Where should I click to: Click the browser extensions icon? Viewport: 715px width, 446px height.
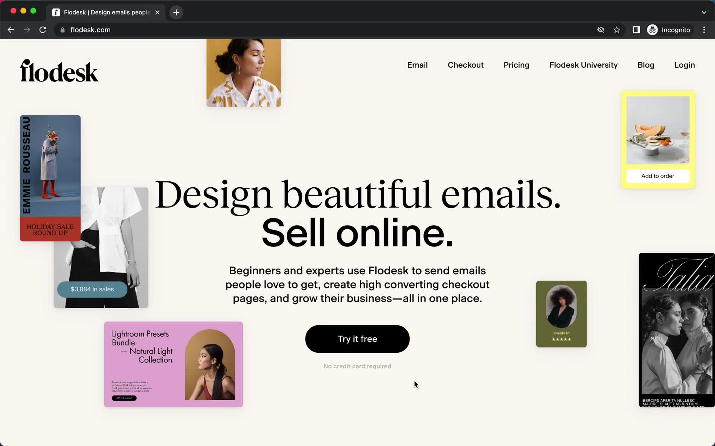click(636, 29)
